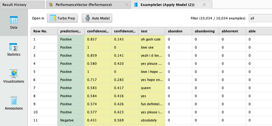Select the 'queen' text cell

tap(152, 88)
